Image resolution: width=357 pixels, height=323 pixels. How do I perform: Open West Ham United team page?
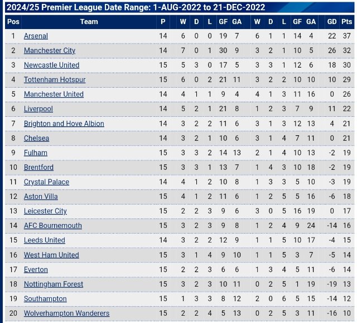coord(51,255)
